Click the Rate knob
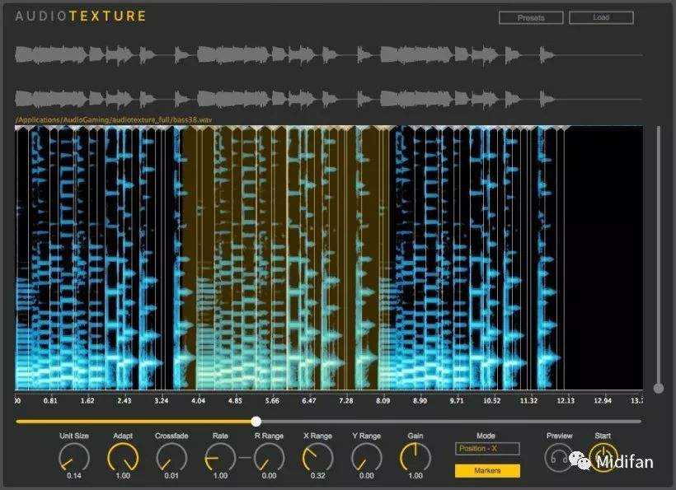 (x=220, y=458)
